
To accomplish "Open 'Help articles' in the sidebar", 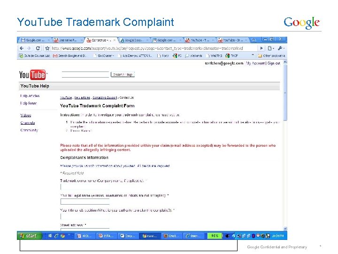I will point(30,95).
